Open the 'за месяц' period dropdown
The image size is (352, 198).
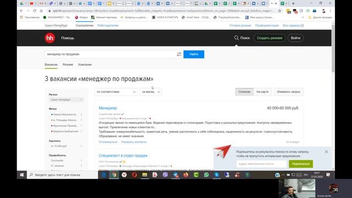151,92
